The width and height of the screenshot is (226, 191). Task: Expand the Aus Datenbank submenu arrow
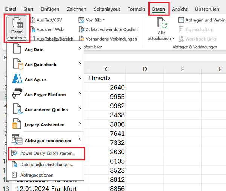79,63
